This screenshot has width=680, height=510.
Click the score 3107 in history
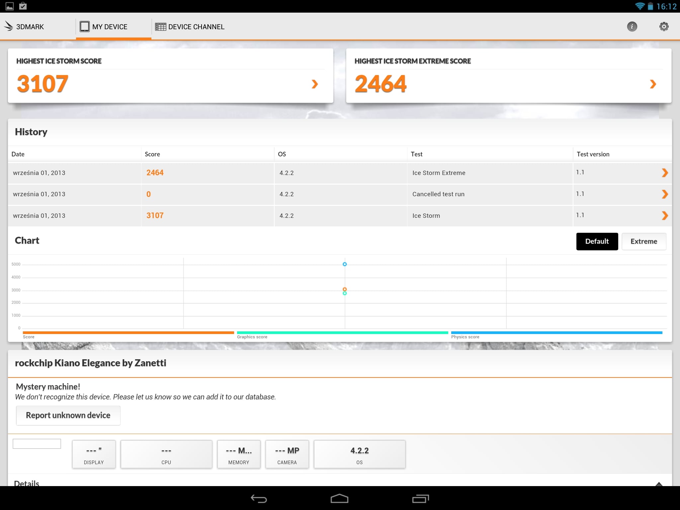(155, 215)
